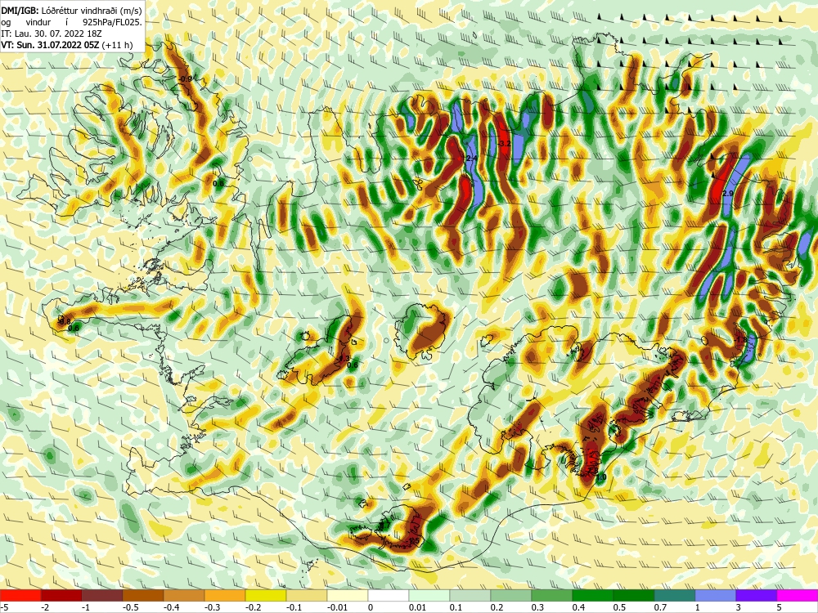Pick the dark green swatch labeled 0.5

click(634, 595)
